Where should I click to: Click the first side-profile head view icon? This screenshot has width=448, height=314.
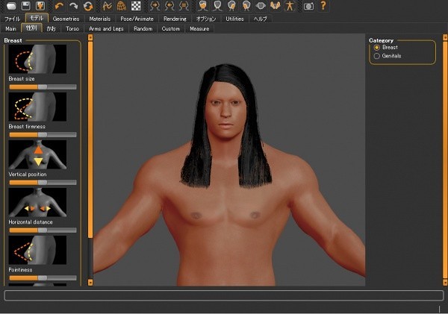click(x=231, y=6)
